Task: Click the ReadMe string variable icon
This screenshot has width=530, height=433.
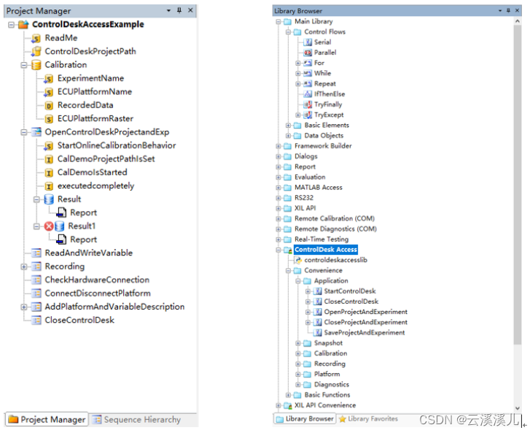Action: pyautogui.click(x=36, y=38)
